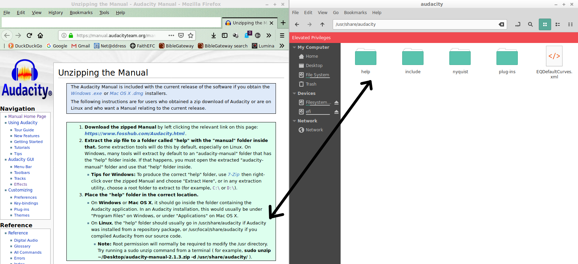
Task: Open the Key-bindings navigation link
Action: pyautogui.click(x=26, y=203)
